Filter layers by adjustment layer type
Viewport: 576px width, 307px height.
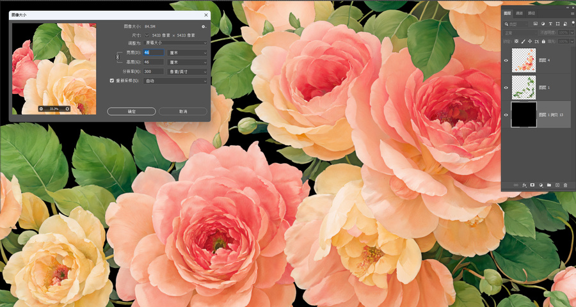543,24
